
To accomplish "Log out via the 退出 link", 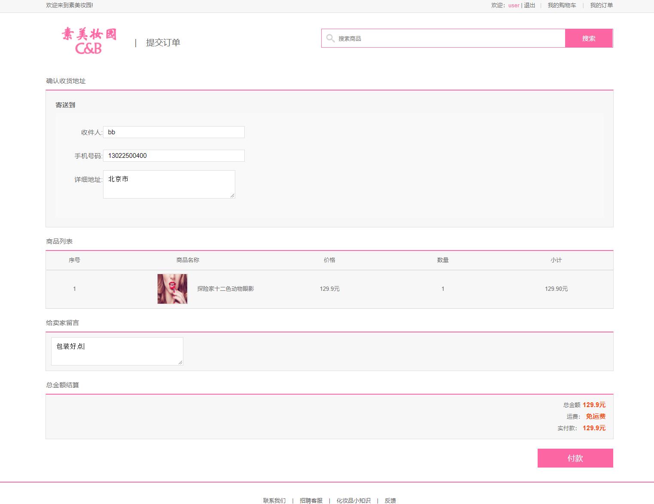I will [x=529, y=6].
